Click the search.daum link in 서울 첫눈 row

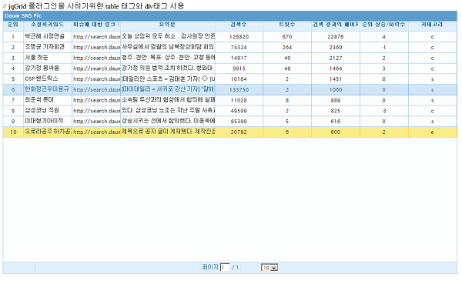coord(96,58)
